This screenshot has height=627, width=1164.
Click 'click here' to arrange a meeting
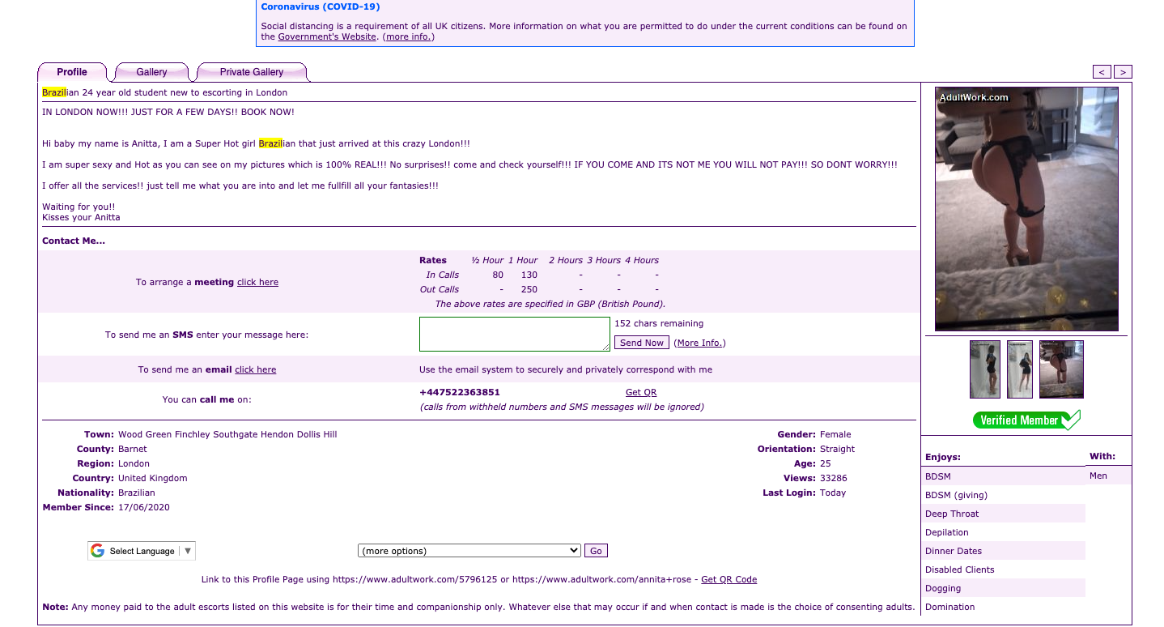pos(257,282)
